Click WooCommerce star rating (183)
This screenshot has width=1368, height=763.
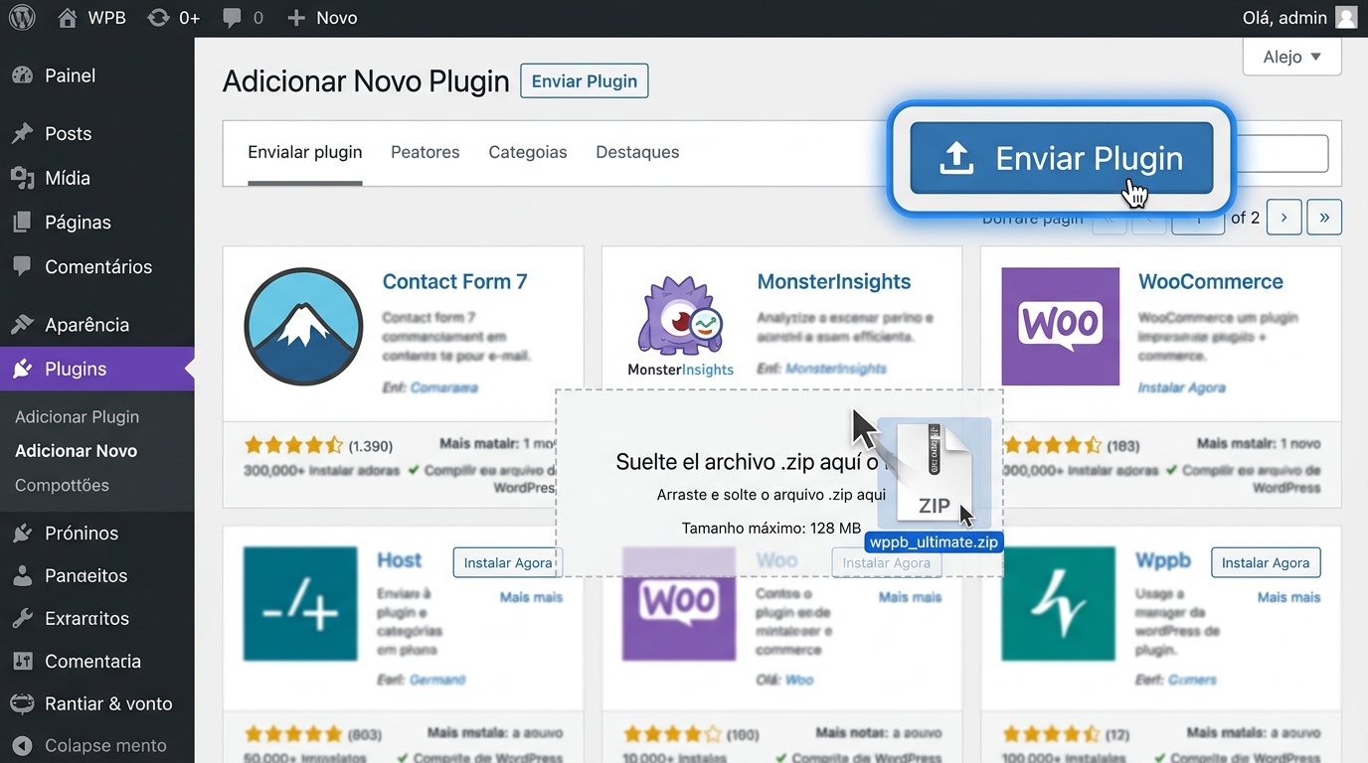[1052, 446]
